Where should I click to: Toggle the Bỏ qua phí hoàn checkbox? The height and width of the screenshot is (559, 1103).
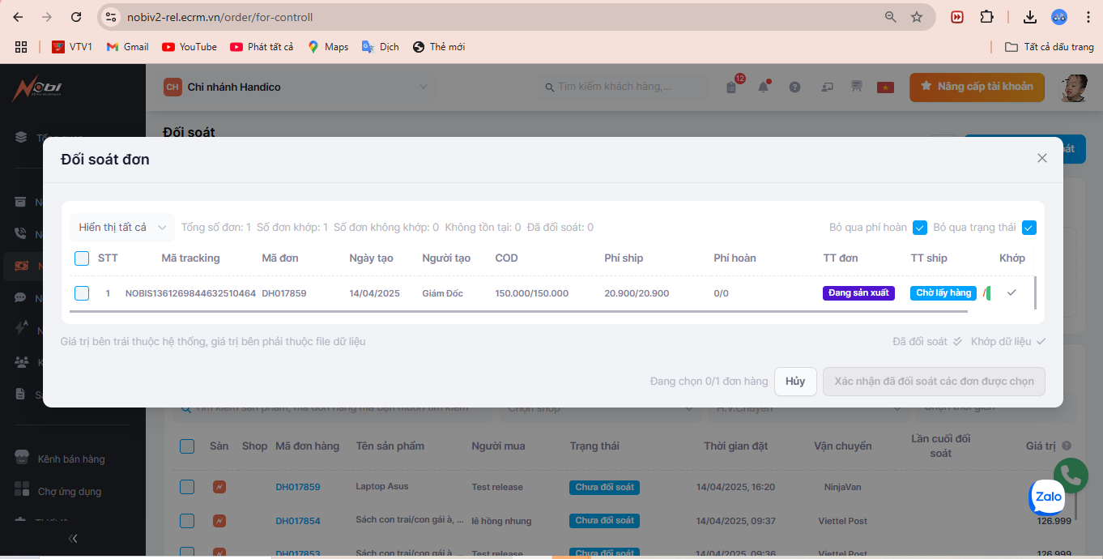tap(920, 228)
